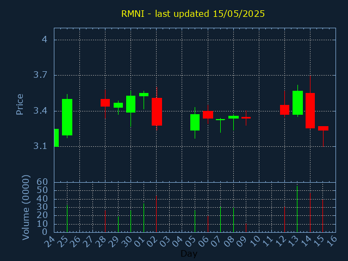Select the green candlestick for day 05
This screenshot has width=348, height=261.
[195, 122]
